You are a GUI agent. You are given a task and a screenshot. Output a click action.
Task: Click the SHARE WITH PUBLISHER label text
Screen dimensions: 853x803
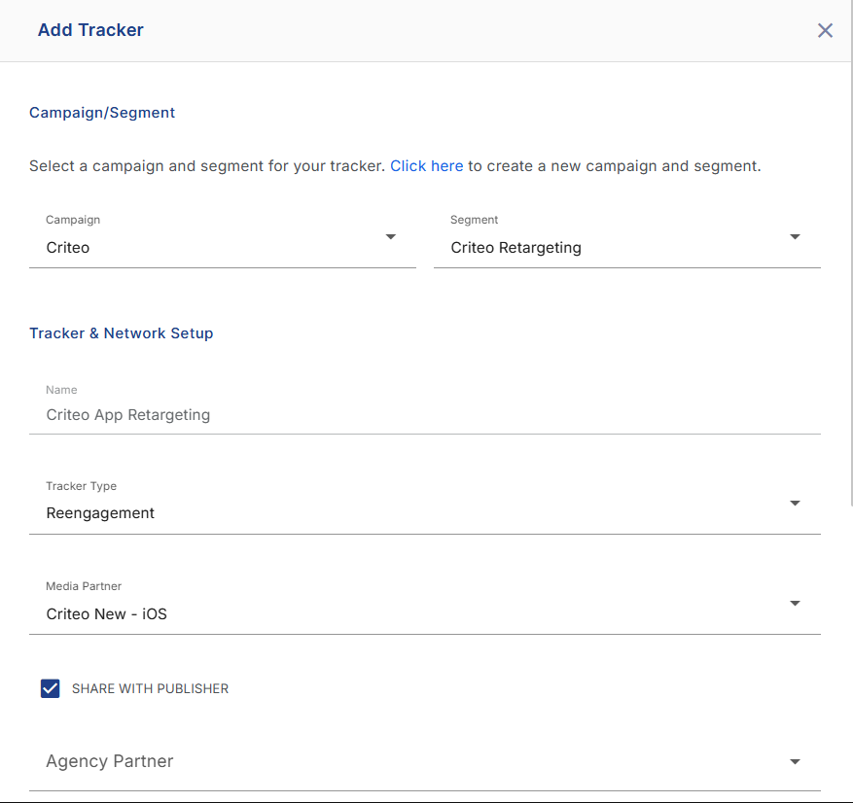pos(150,689)
